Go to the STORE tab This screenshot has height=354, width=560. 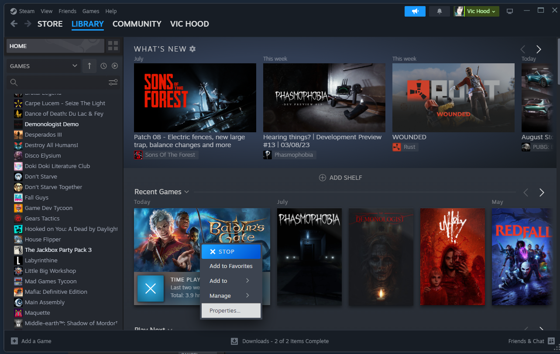pos(50,24)
